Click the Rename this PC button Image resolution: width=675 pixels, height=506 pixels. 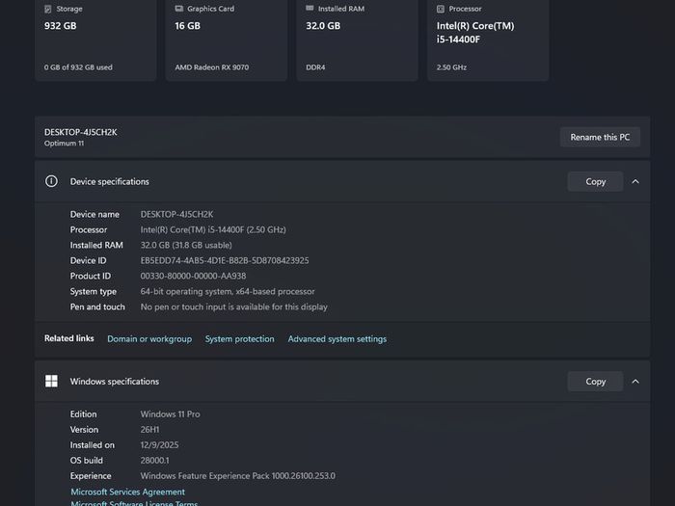600,137
